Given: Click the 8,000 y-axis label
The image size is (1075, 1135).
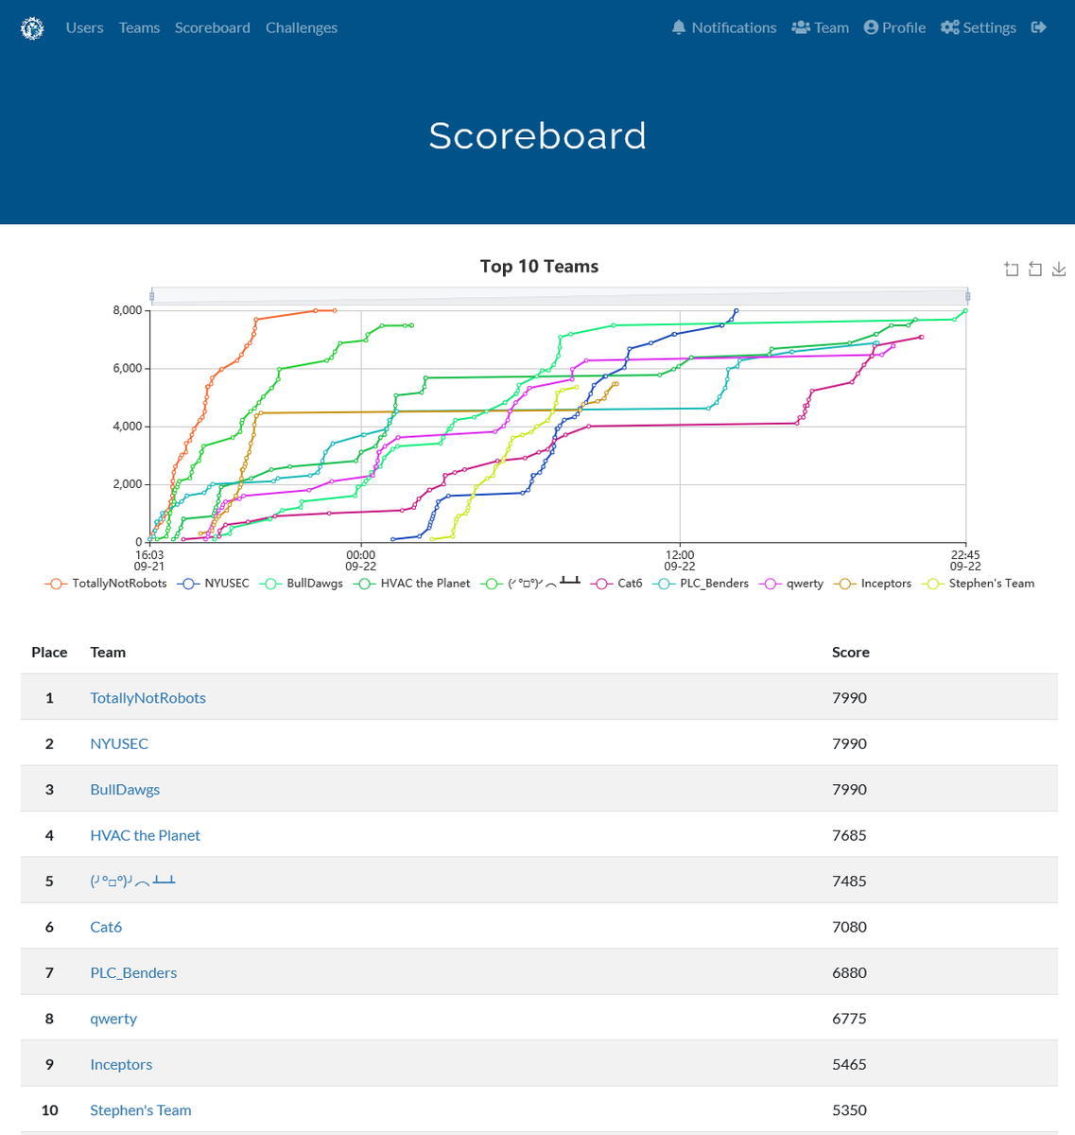Looking at the screenshot, I should (x=127, y=310).
